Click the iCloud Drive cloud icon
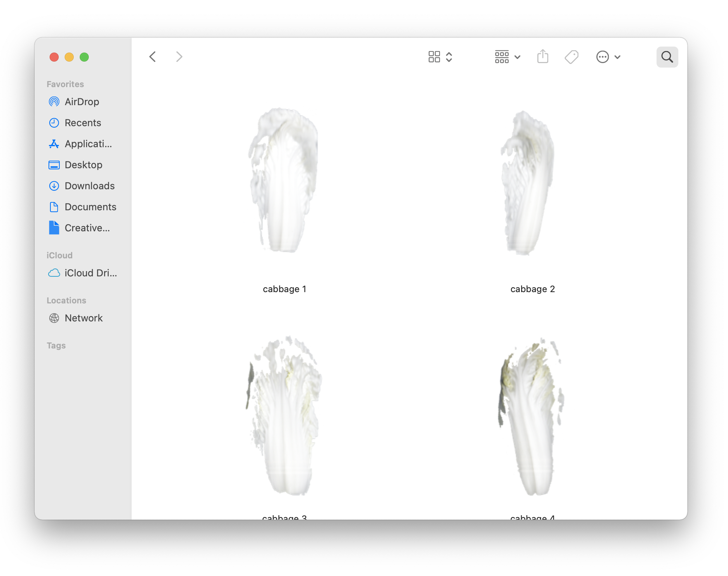Image resolution: width=728 pixels, height=576 pixels. click(x=54, y=273)
